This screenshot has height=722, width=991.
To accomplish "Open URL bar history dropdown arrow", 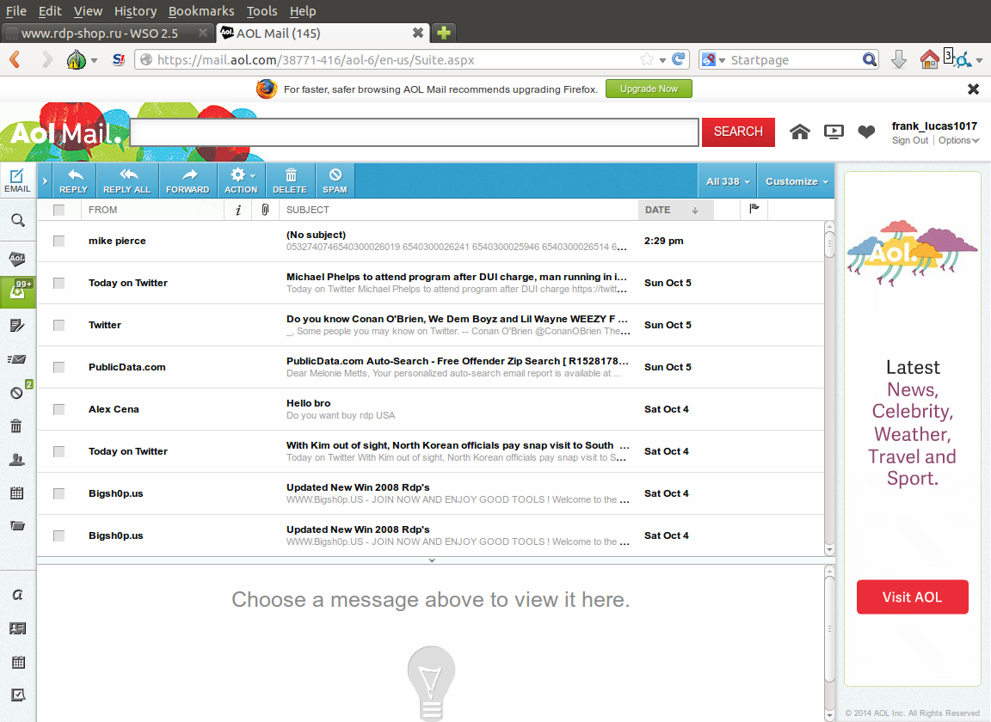I will click(x=662, y=60).
